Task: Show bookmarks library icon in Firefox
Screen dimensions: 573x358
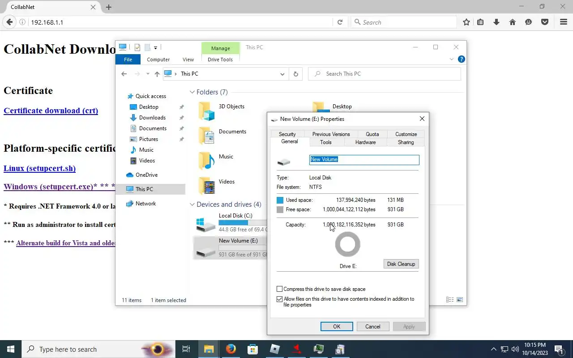Action: tap(480, 22)
